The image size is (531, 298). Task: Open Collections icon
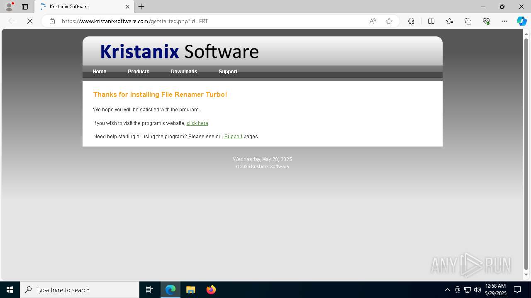tap(468, 21)
